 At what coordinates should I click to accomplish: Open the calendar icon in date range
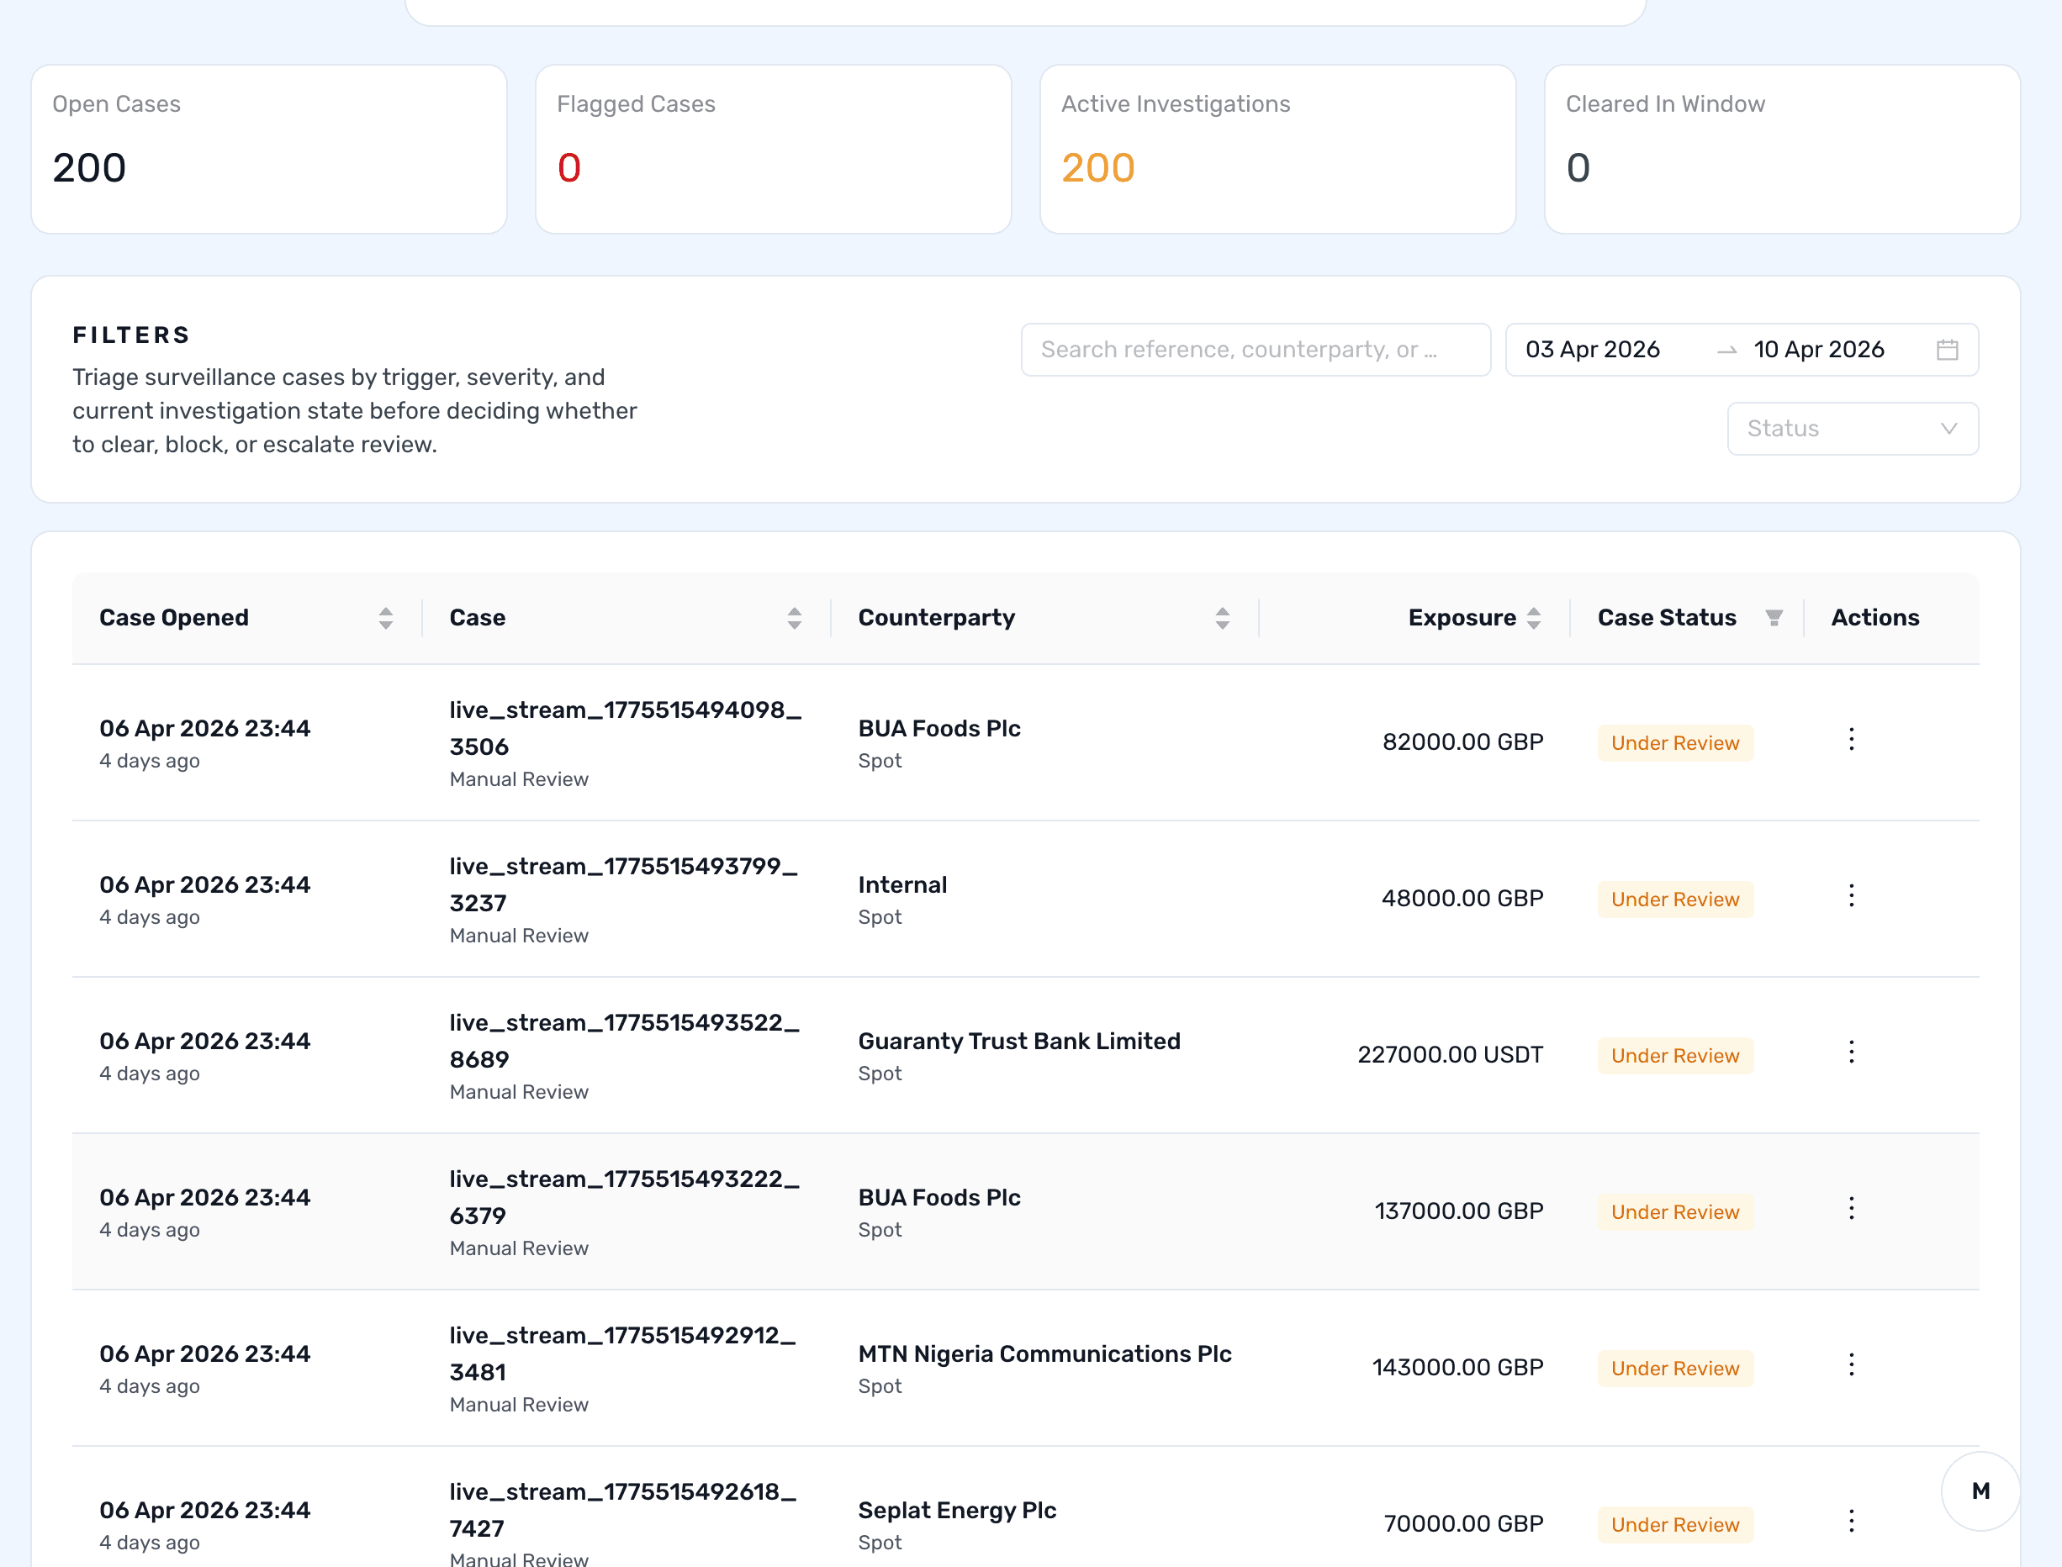click(1948, 350)
